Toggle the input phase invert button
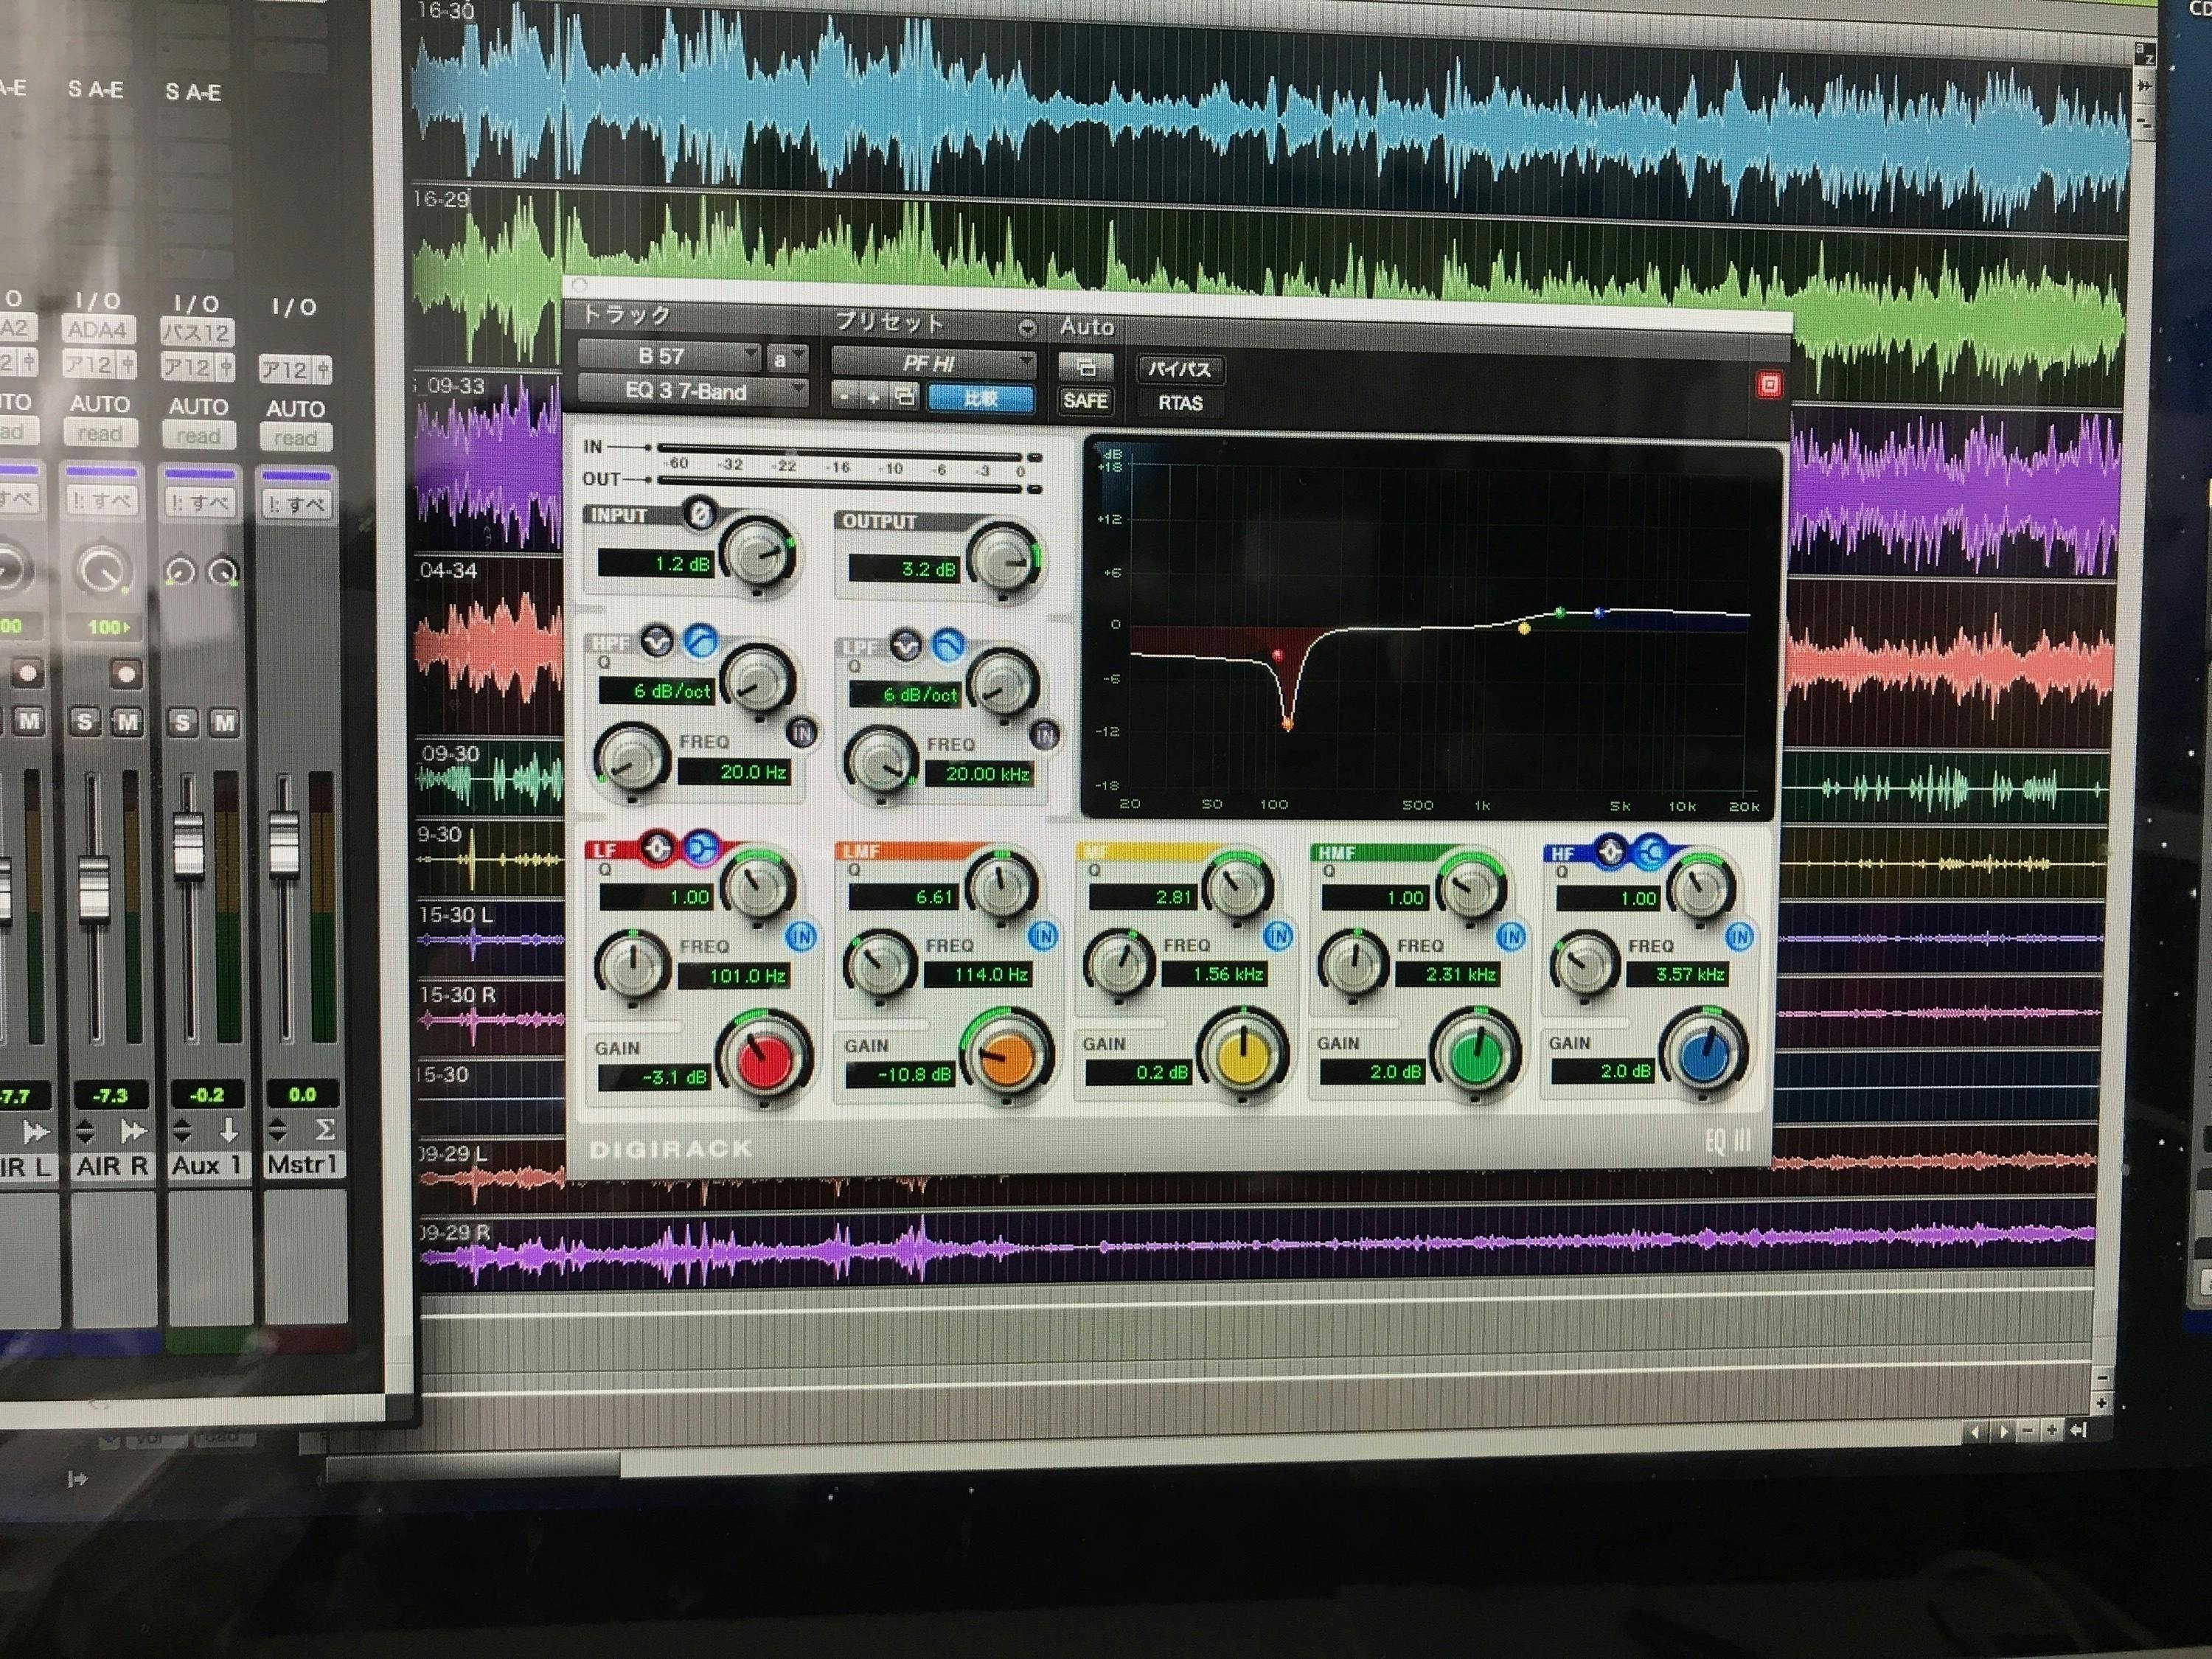Screen dimensions: 2212x1659 point(699,515)
